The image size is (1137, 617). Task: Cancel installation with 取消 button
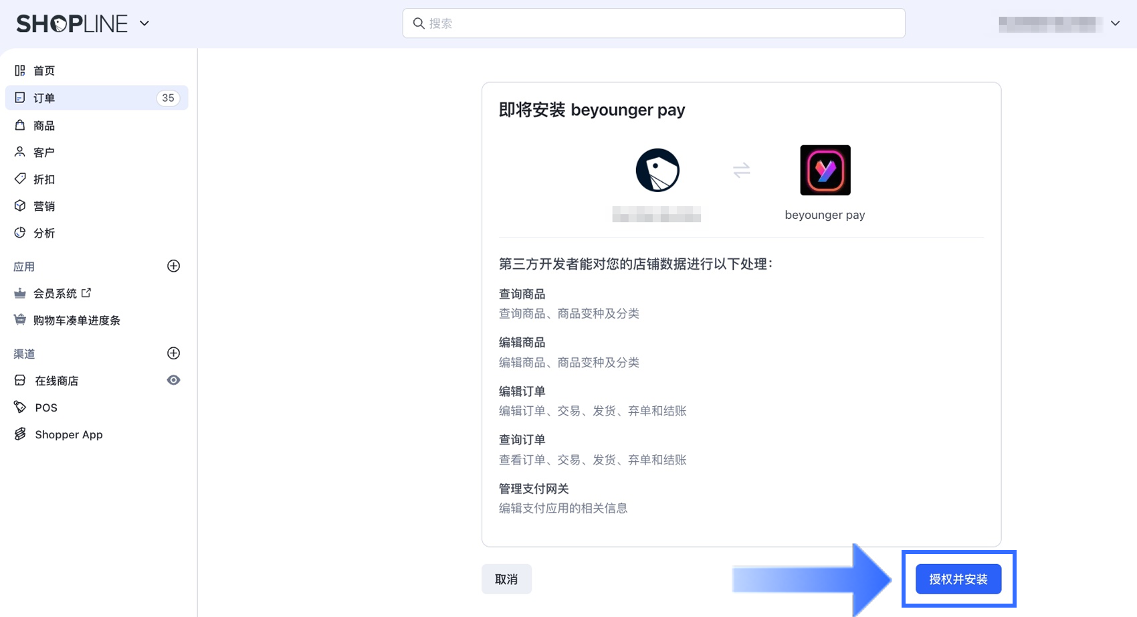[506, 579]
